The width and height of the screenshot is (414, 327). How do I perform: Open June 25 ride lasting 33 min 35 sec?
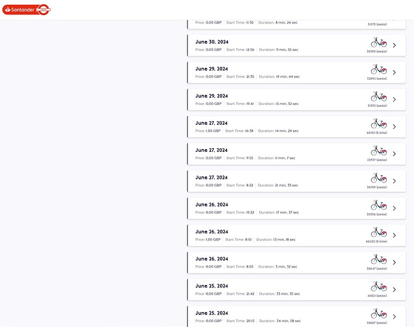click(296, 290)
